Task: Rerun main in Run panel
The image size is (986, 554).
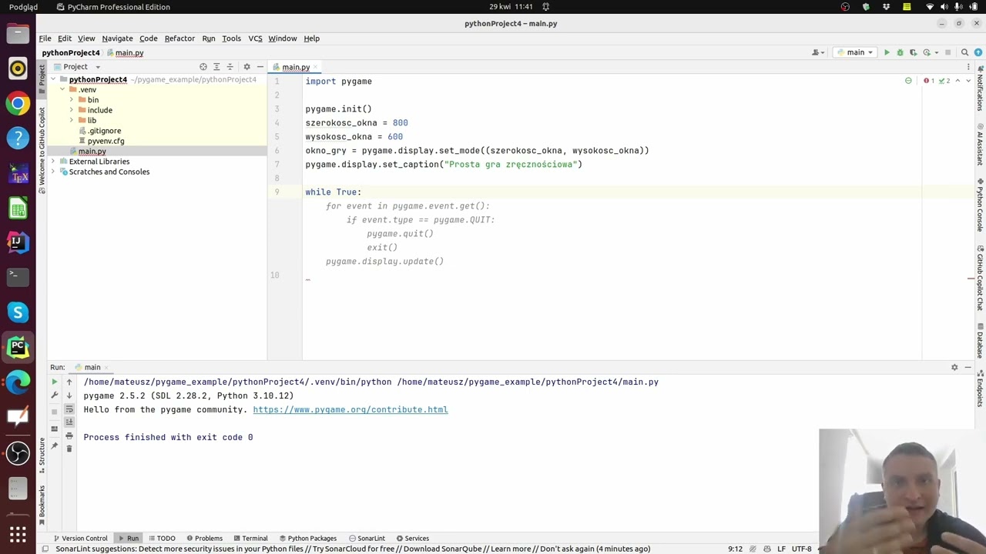Action: pos(54,382)
